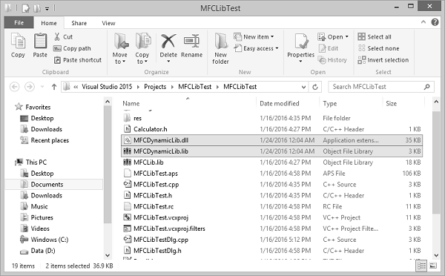Viewport: 445px width, 276px height.
Task: Select the MFCLibTest.aps file
Action: click(x=272, y=174)
